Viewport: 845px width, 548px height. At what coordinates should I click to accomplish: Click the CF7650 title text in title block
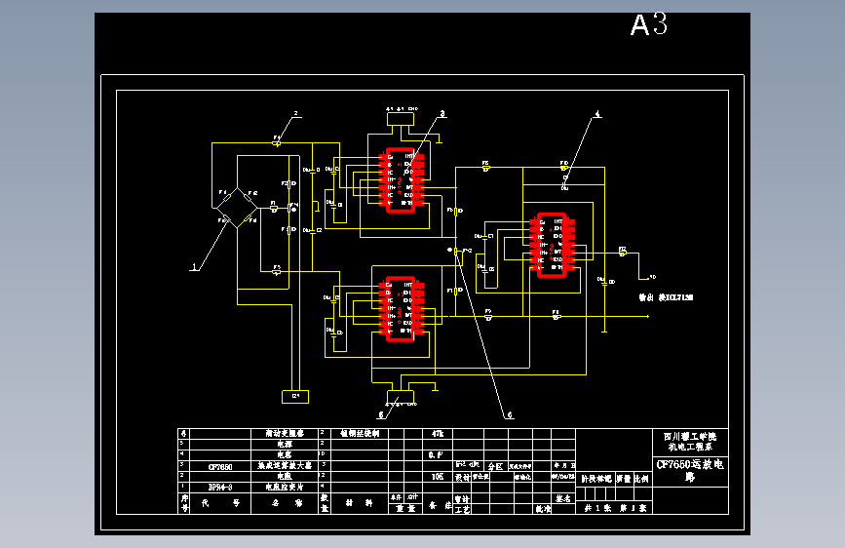[x=690, y=470]
